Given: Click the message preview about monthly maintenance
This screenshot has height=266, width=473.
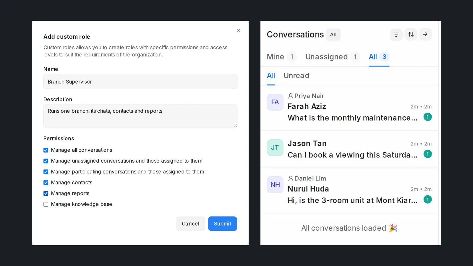Looking at the screenshot, I should [353, 118].
